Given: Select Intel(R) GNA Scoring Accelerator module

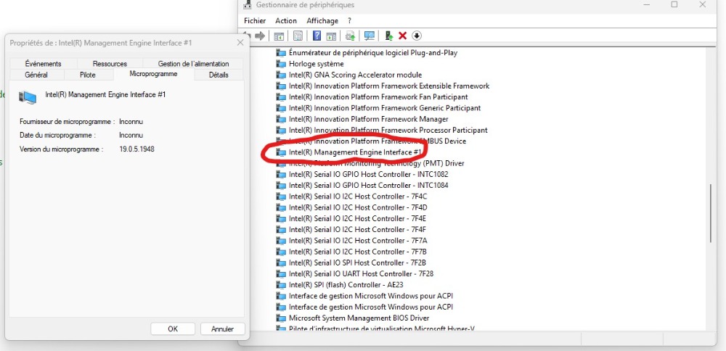Looking at the screenshot, I should click(x=355, y=75).
